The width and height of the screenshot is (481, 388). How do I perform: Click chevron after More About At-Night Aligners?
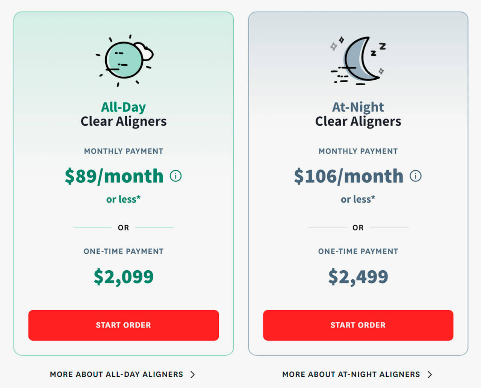coord(430,374)
